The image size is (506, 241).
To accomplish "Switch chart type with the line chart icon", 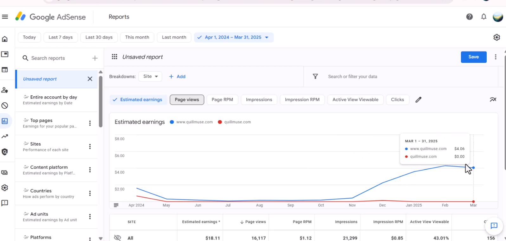I will coord(493,99).
